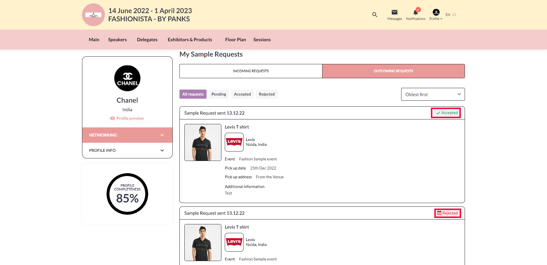Click the large Chanel logo in sidebar

click(x=127, y=78)
